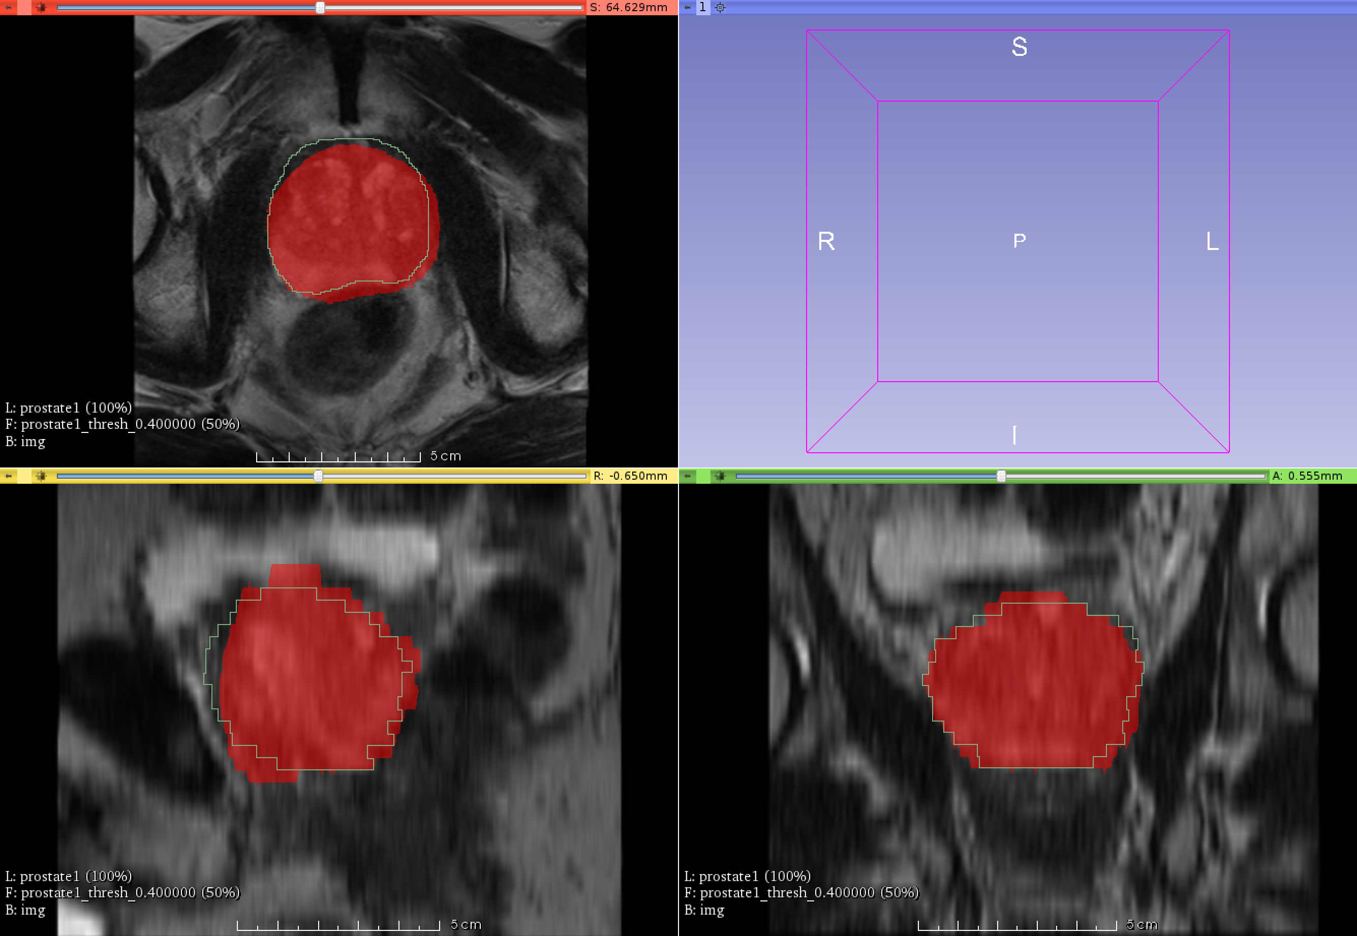Click the A: 0.555mm offset field
The width and height of the screenshot is (1357, 936).
(x=1307, y=476)
